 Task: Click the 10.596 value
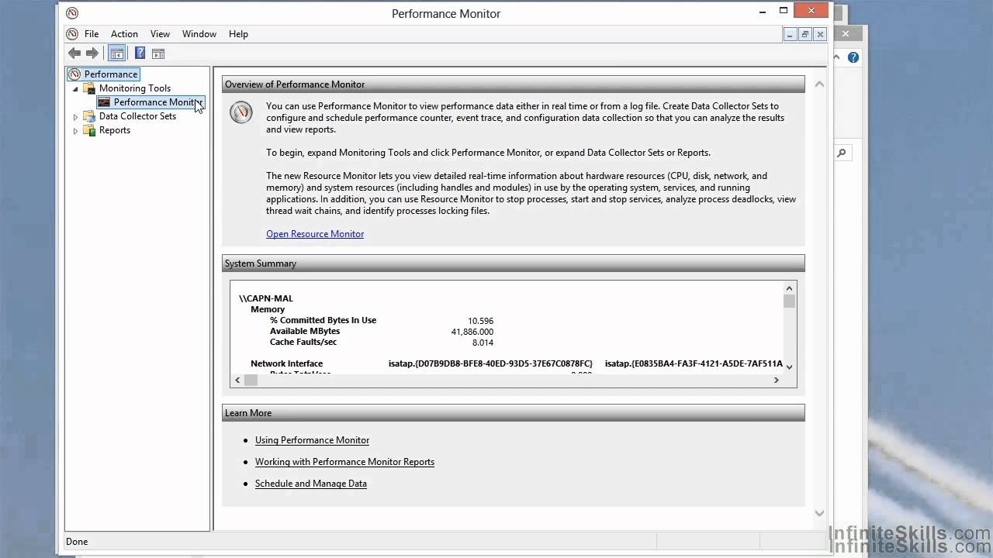480,320
